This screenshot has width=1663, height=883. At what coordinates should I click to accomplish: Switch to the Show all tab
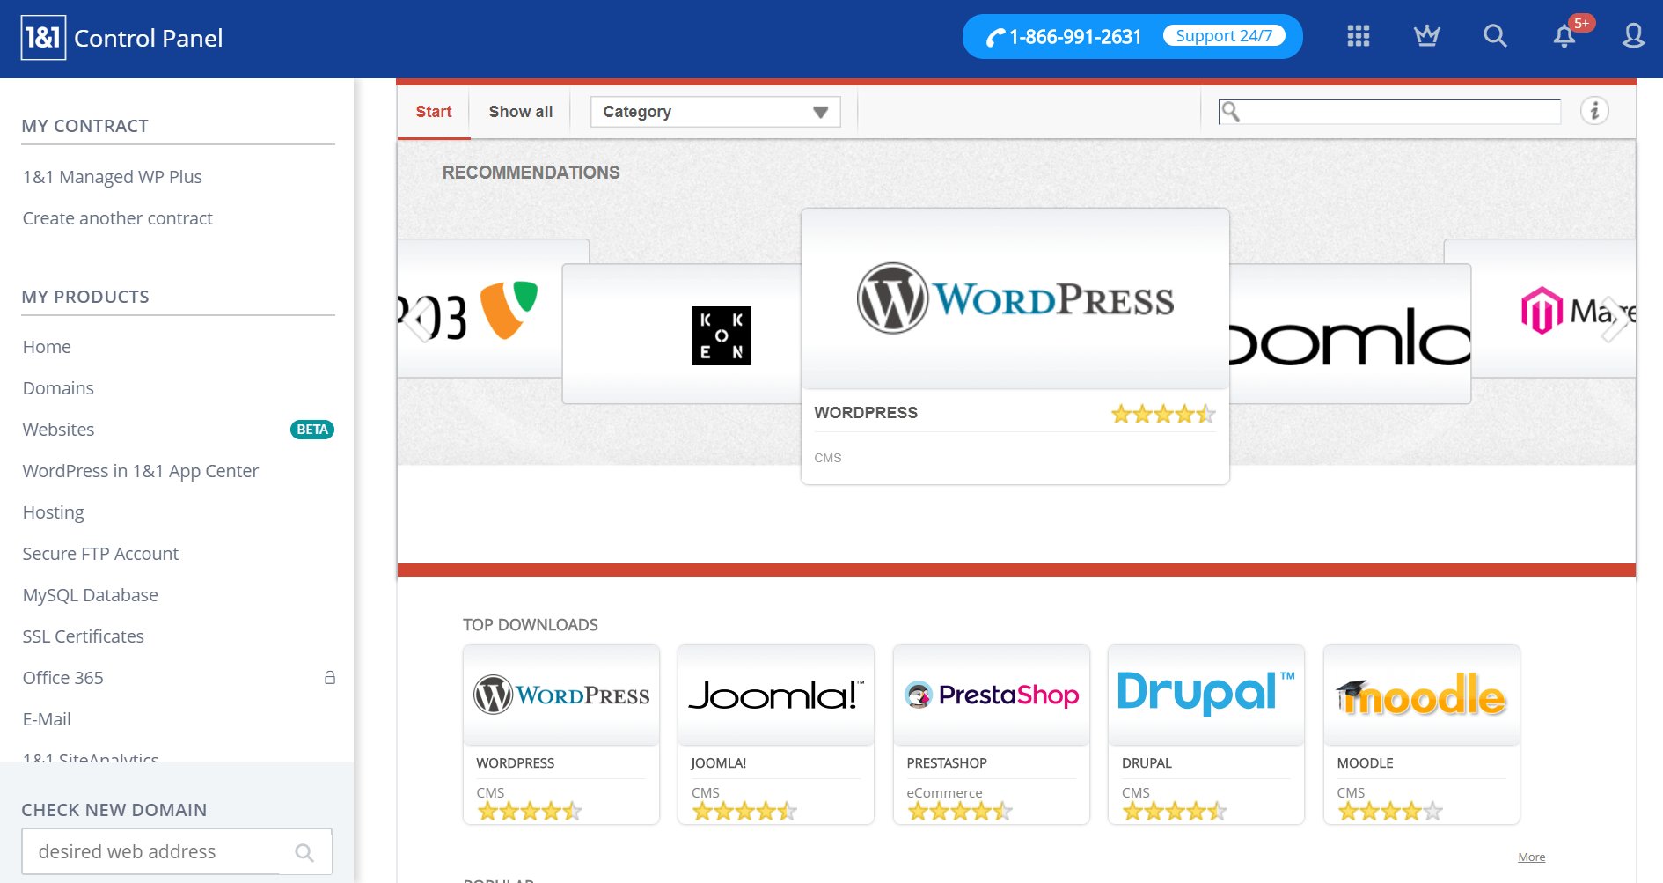(x=521, y=112)
